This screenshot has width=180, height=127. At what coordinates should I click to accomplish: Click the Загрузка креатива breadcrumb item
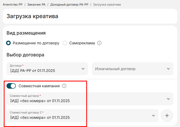pyautogui.click(x=107, y=5)
